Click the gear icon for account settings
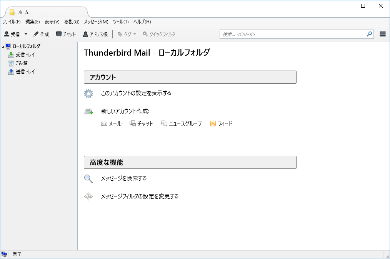This screenshot has width=390, height=259. click(x=88, y=94)
